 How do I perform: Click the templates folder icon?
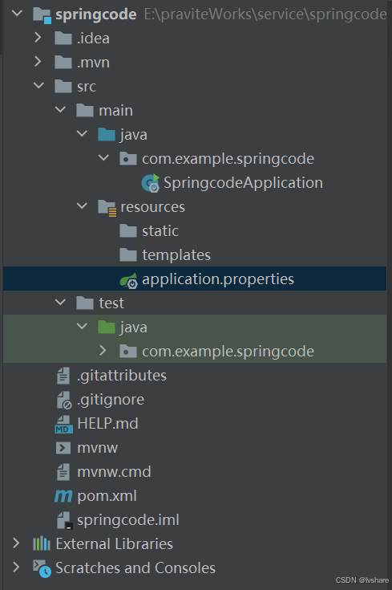tap(127, 255)
